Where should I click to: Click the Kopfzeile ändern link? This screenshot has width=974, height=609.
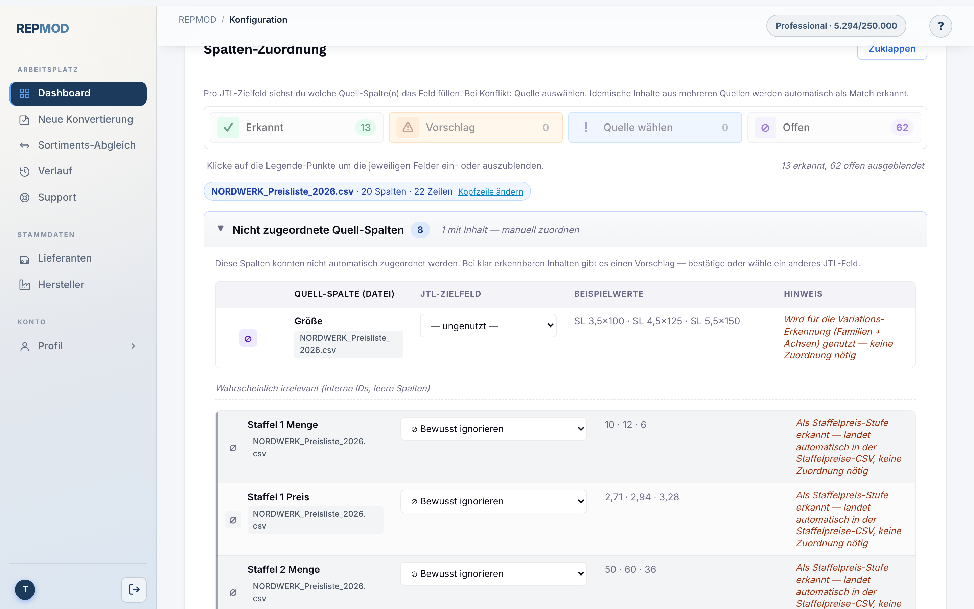point(490,192)
